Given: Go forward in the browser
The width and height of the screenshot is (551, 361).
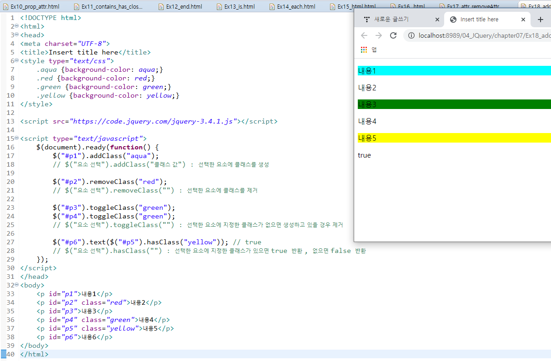Looking at the screenshot, I should (379, 35).
